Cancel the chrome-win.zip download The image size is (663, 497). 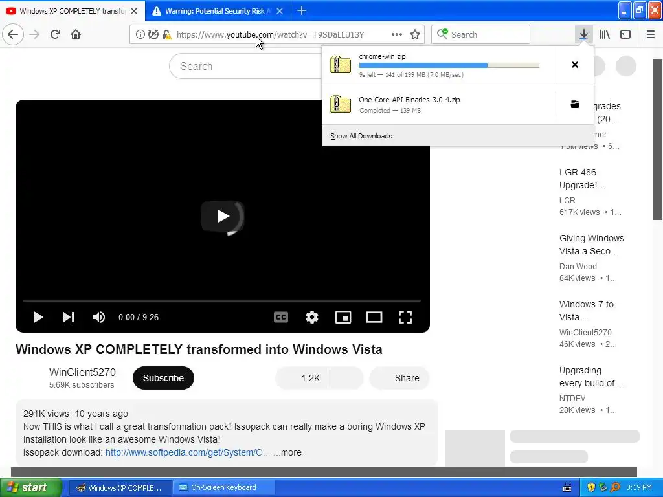575,65
